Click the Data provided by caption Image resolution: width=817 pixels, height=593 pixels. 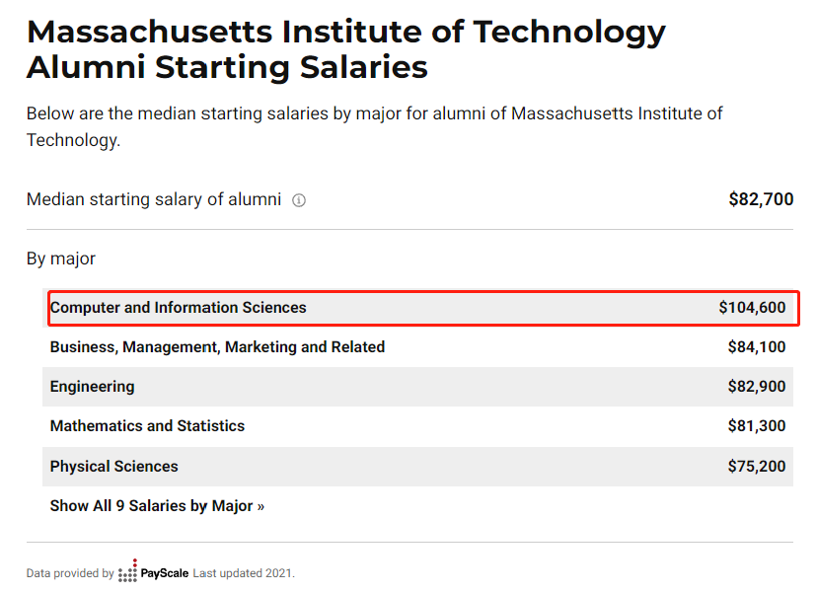(x=70, y=573)
